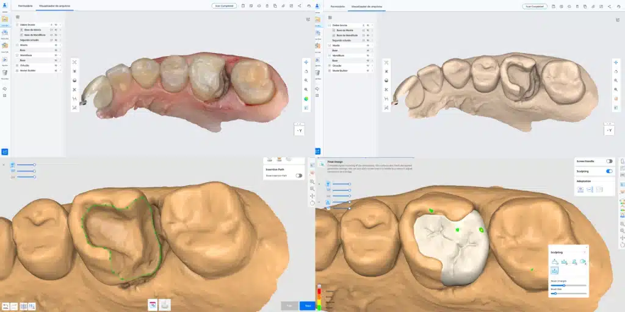
Task: Click zoom in magnifier in color scan right column
Action: 306,80
